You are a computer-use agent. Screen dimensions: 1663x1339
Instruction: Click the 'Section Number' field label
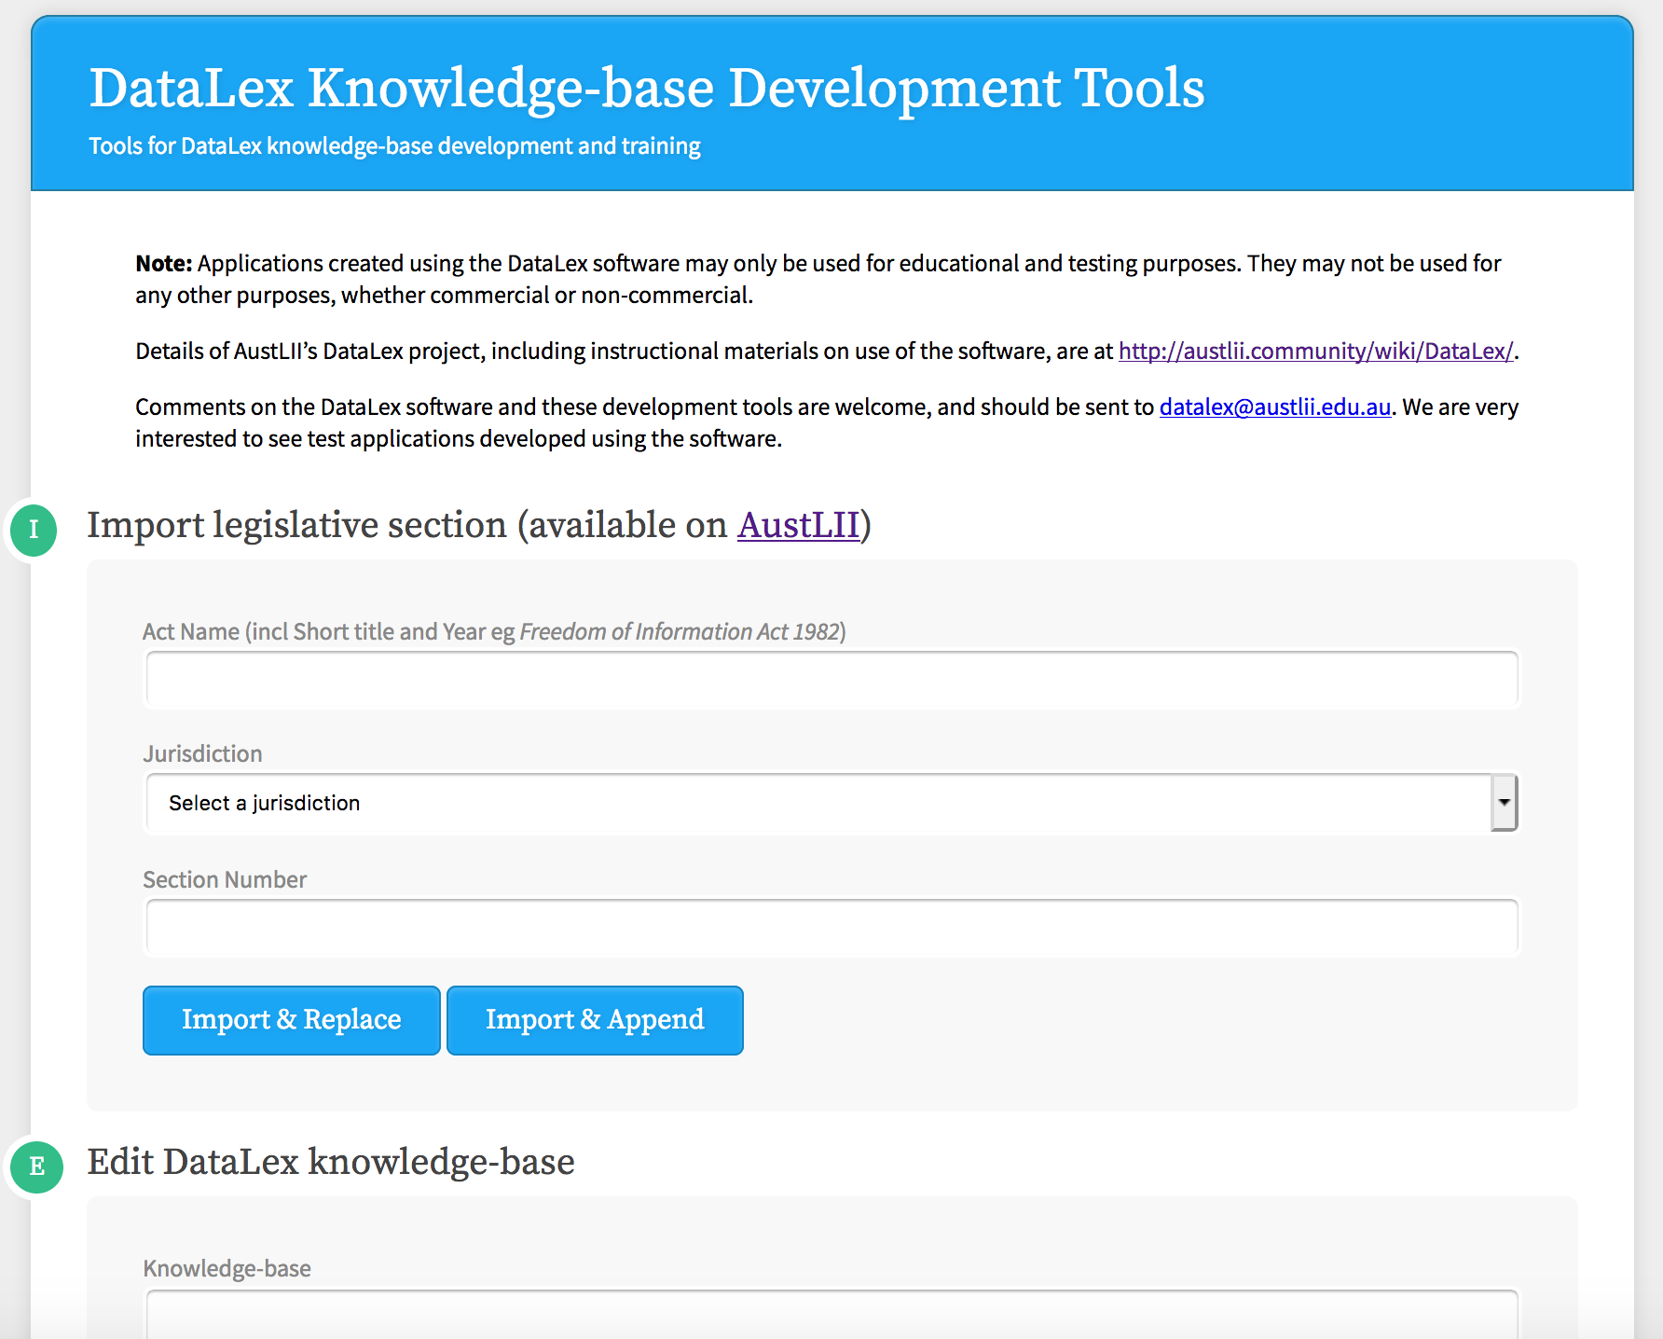pos(225,879)
